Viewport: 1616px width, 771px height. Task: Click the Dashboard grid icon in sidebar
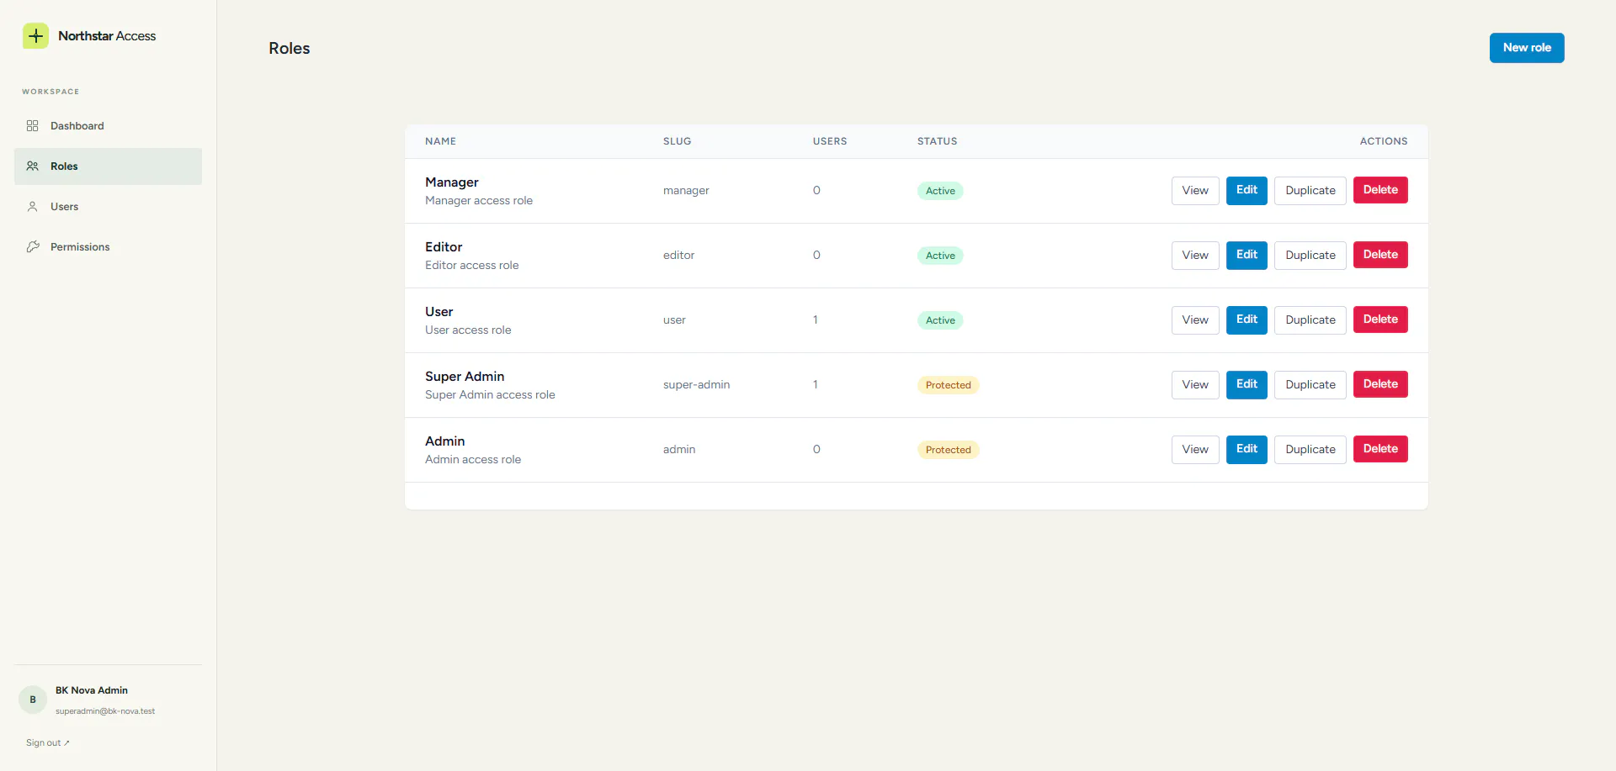pyautogui.click(x=33, y=126)
